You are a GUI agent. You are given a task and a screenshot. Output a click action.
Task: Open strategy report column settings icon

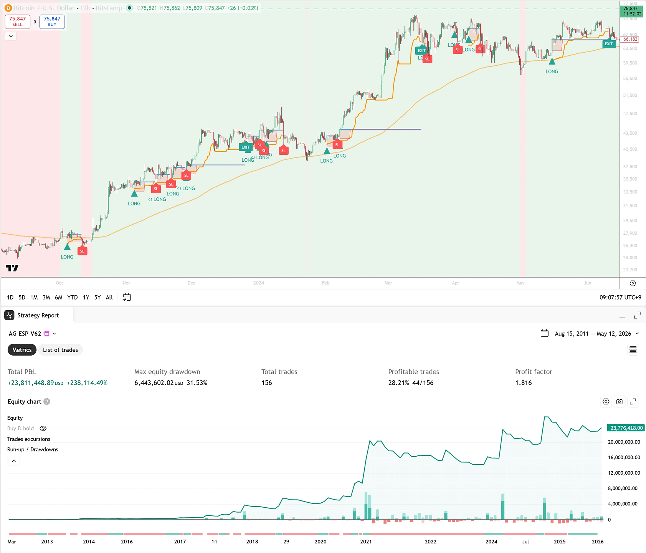coord(633,350)
